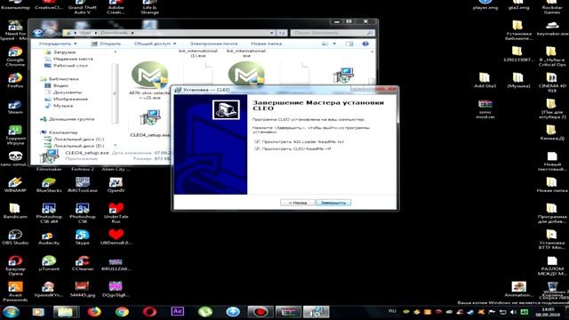Screen dimensions: 569x320
Task: Select the 4876-skin-selector exe file icon
Action: (149, 76)
